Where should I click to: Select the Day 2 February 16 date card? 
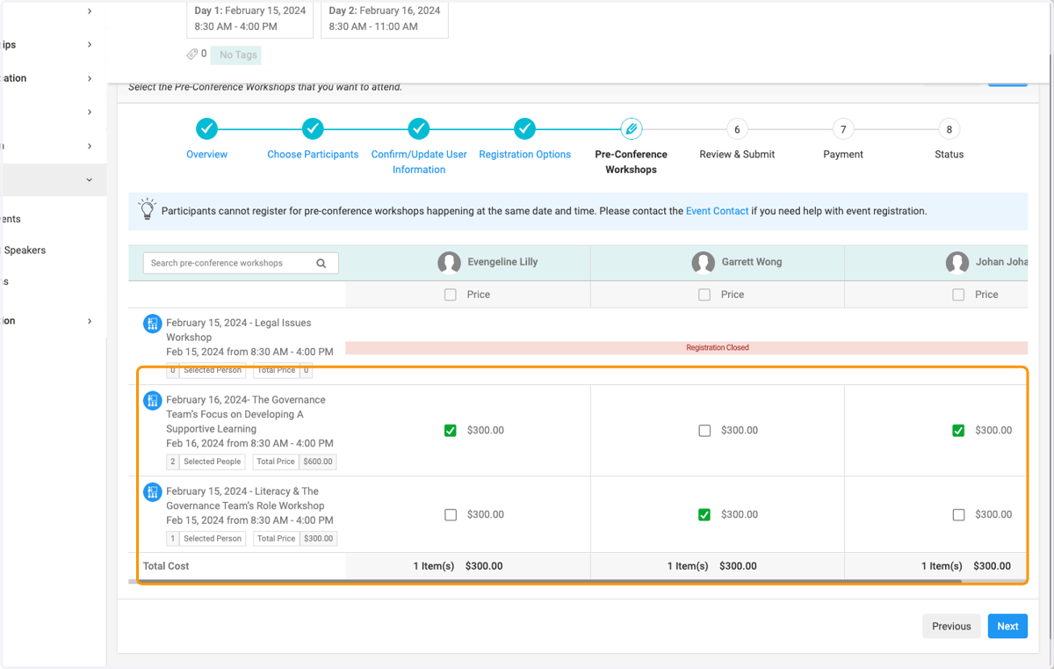coord(385,18)
